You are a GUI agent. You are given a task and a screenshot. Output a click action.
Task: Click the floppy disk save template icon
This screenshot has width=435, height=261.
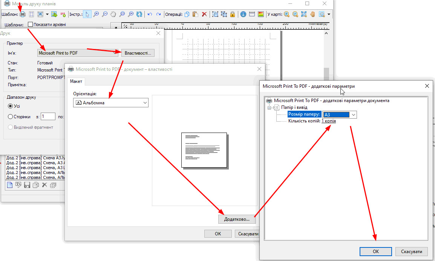click(27, 185)
